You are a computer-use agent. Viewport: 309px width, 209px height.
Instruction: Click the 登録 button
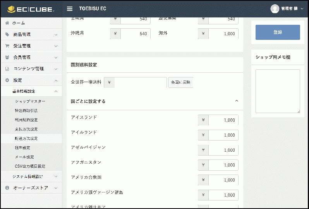(278, 32)
